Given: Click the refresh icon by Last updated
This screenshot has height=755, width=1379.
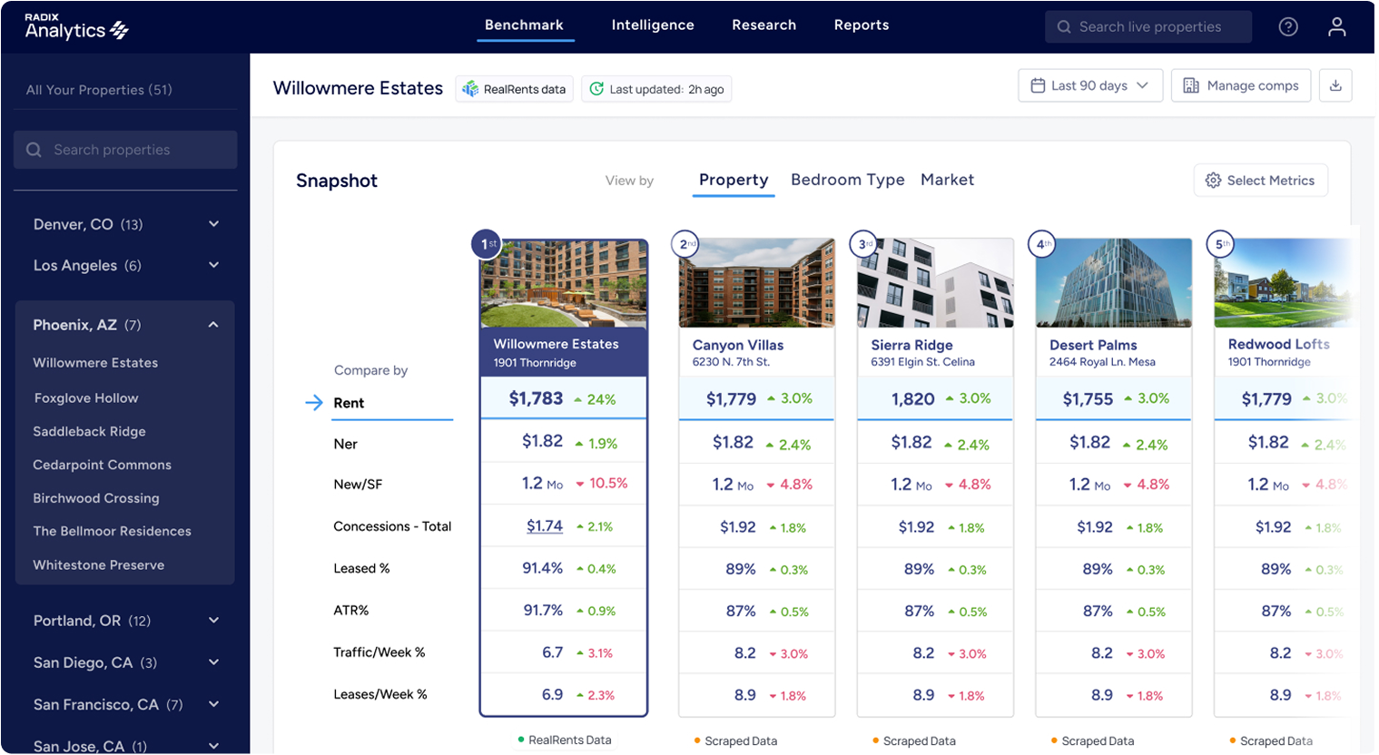Looking at the screenshot, I should tap(596, 89).
